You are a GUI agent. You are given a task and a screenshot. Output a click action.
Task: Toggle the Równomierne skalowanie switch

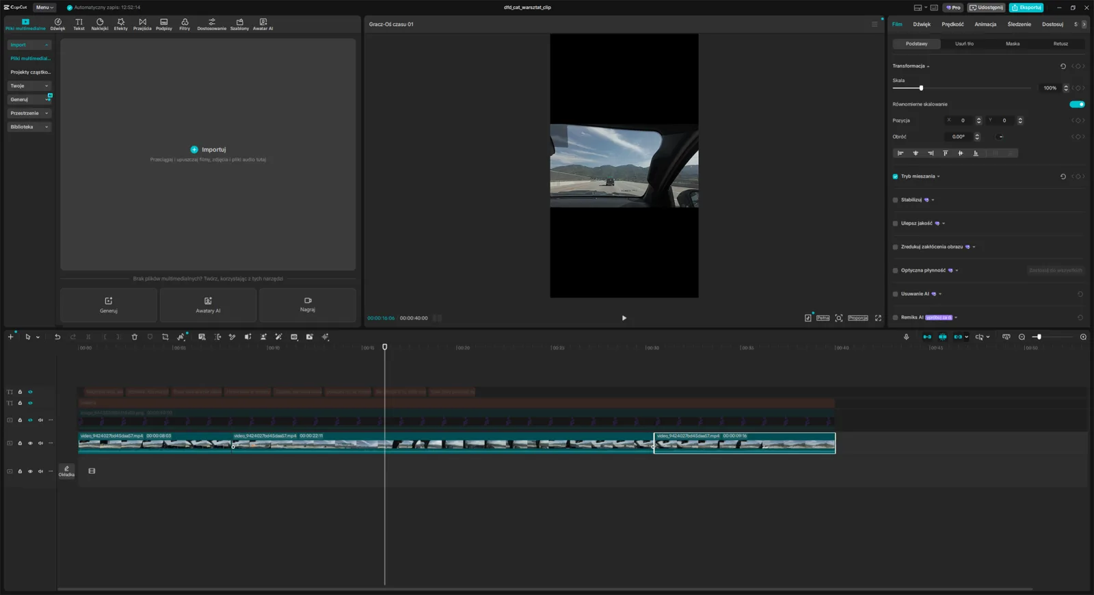click(1077, 105)
